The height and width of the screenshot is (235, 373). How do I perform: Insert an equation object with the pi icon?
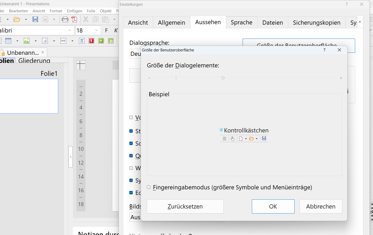point(82,41)
